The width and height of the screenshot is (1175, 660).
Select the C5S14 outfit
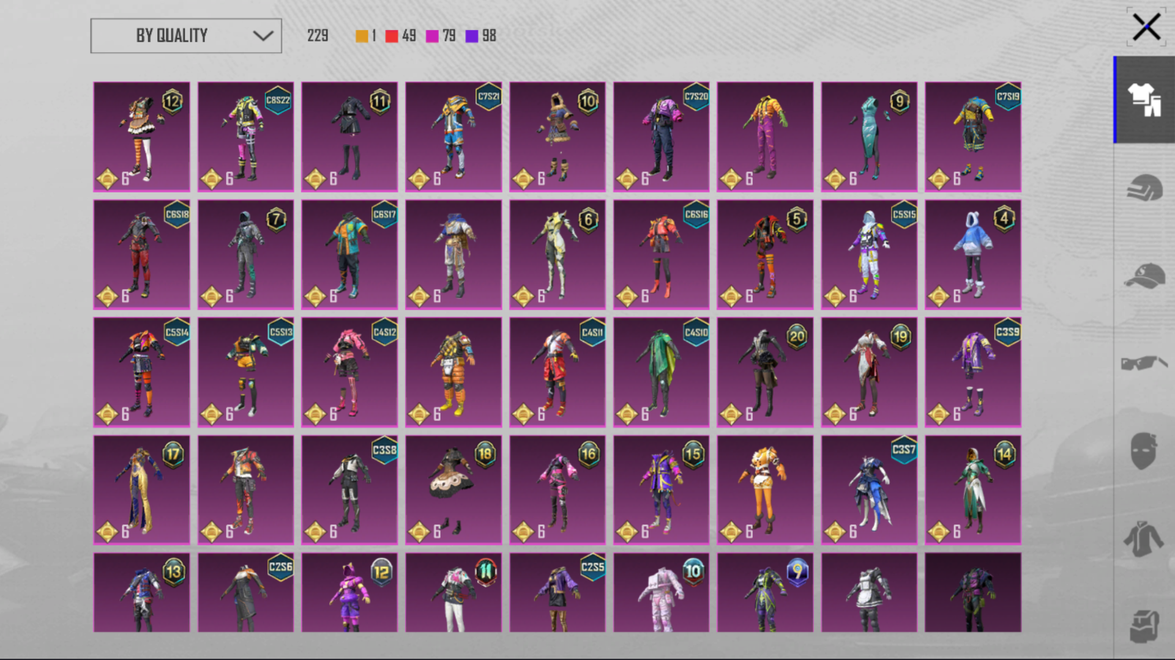tap(141, 372)
